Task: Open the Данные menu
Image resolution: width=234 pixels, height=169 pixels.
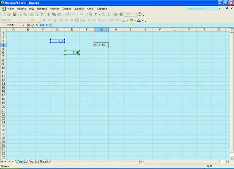Action: pos(79,9)
